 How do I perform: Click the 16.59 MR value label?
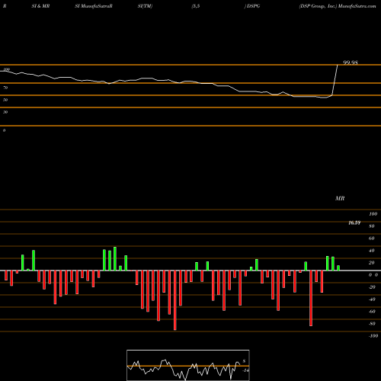click(354, 223)
